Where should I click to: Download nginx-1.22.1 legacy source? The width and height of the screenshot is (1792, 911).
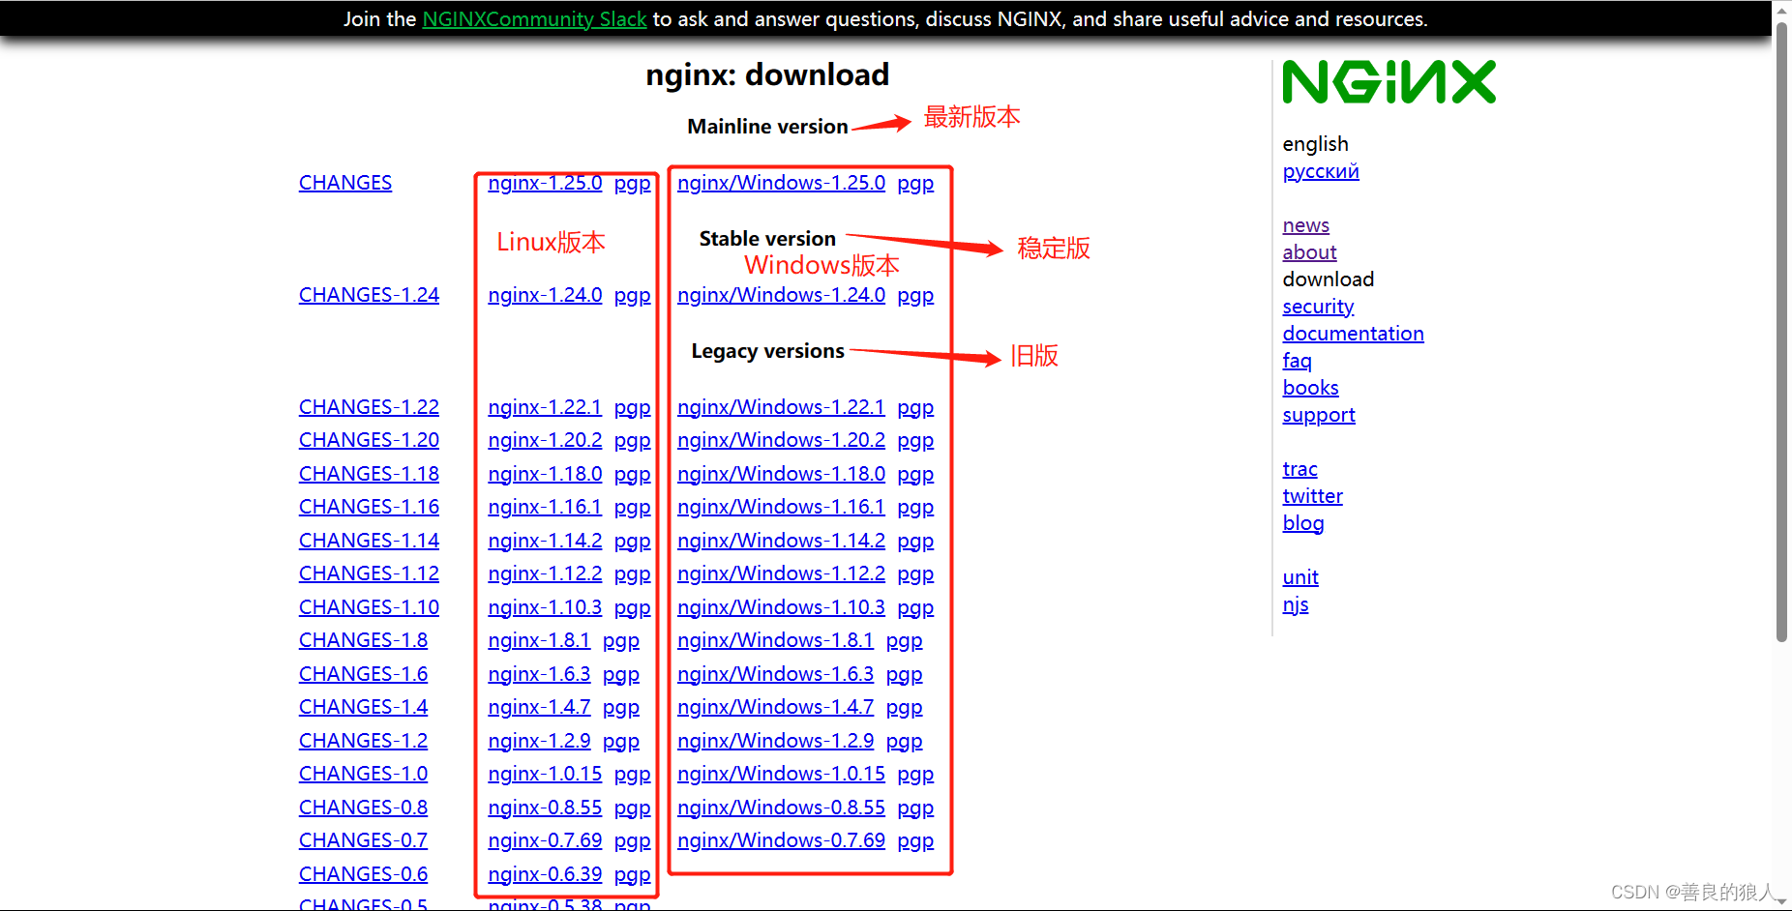click(545, 407)
